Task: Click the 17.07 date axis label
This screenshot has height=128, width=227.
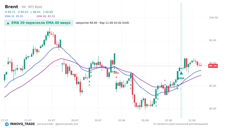Action: 4,121
